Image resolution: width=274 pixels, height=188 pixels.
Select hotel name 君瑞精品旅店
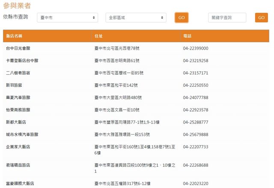[x=18, y=165]
